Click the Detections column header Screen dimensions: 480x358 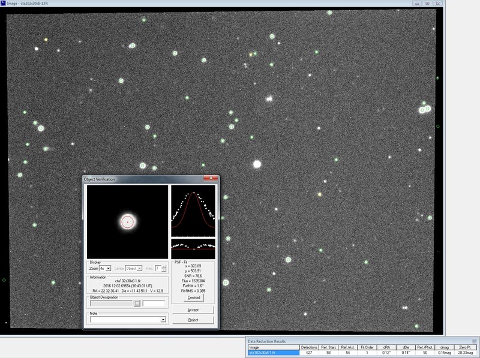[x=309, y=347]
